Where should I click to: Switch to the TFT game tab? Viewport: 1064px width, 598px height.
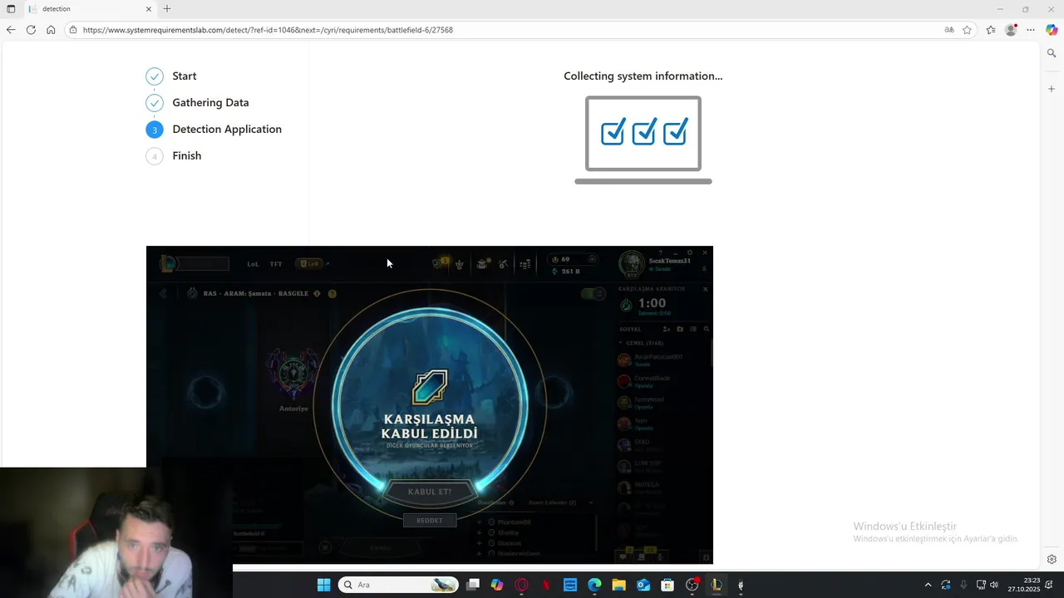click(276, 264)
